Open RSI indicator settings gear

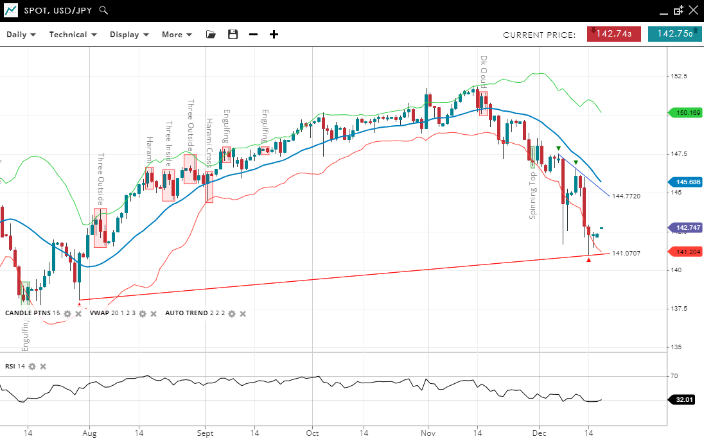32,367
